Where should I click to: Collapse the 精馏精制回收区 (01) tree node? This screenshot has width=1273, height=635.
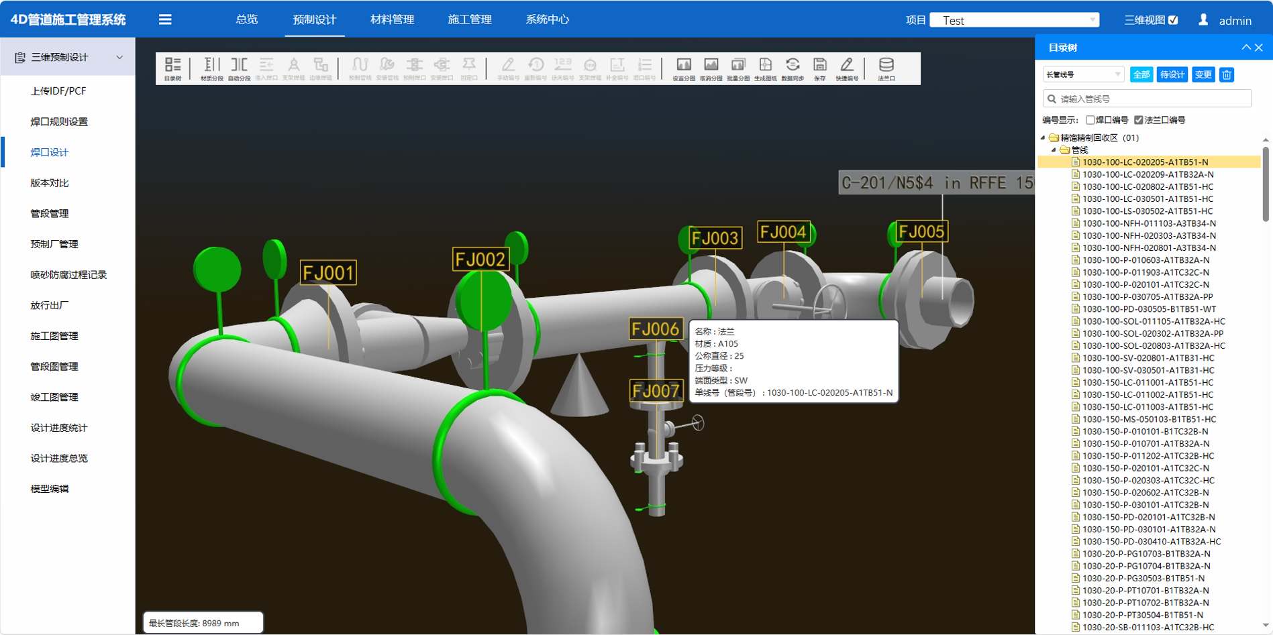pyautogui.click(x=1043, y=137)
